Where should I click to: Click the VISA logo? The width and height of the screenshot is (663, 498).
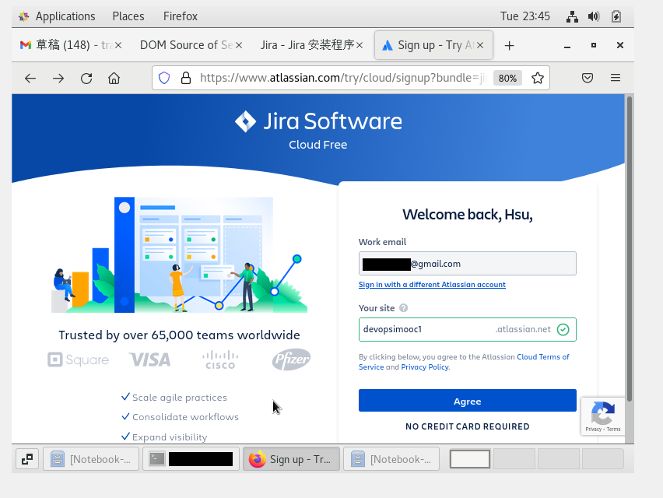149,359
